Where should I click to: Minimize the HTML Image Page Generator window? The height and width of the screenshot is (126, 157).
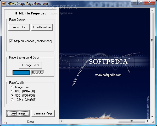(134, 2)
